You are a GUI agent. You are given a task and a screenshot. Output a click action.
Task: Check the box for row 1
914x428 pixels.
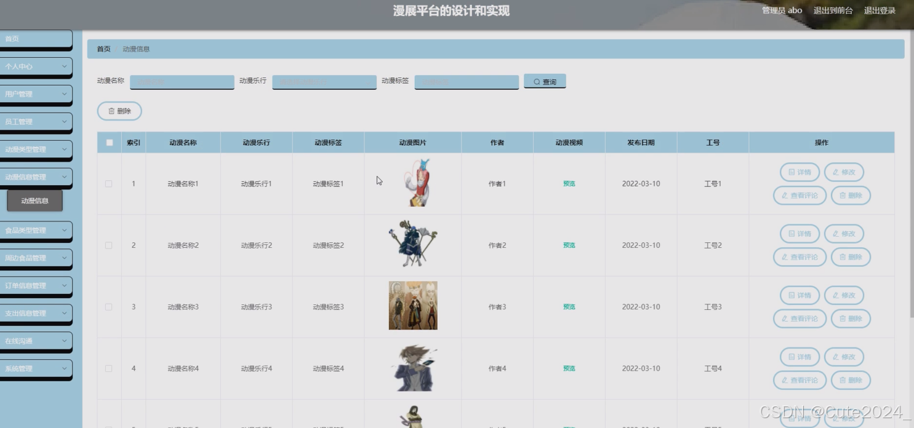[109, 184]
